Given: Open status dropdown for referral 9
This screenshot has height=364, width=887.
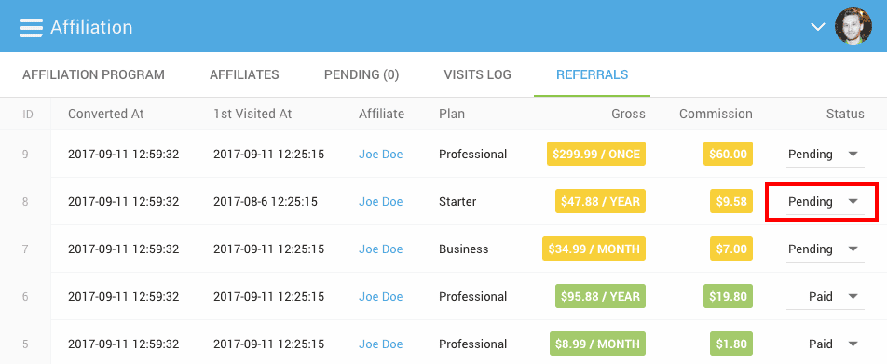Looking at the screenshot, I should point(826,155).
